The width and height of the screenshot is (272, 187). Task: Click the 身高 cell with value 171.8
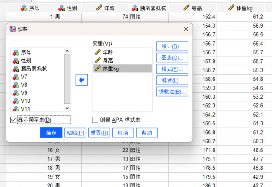pyautogui.click(x=192, y=150)
